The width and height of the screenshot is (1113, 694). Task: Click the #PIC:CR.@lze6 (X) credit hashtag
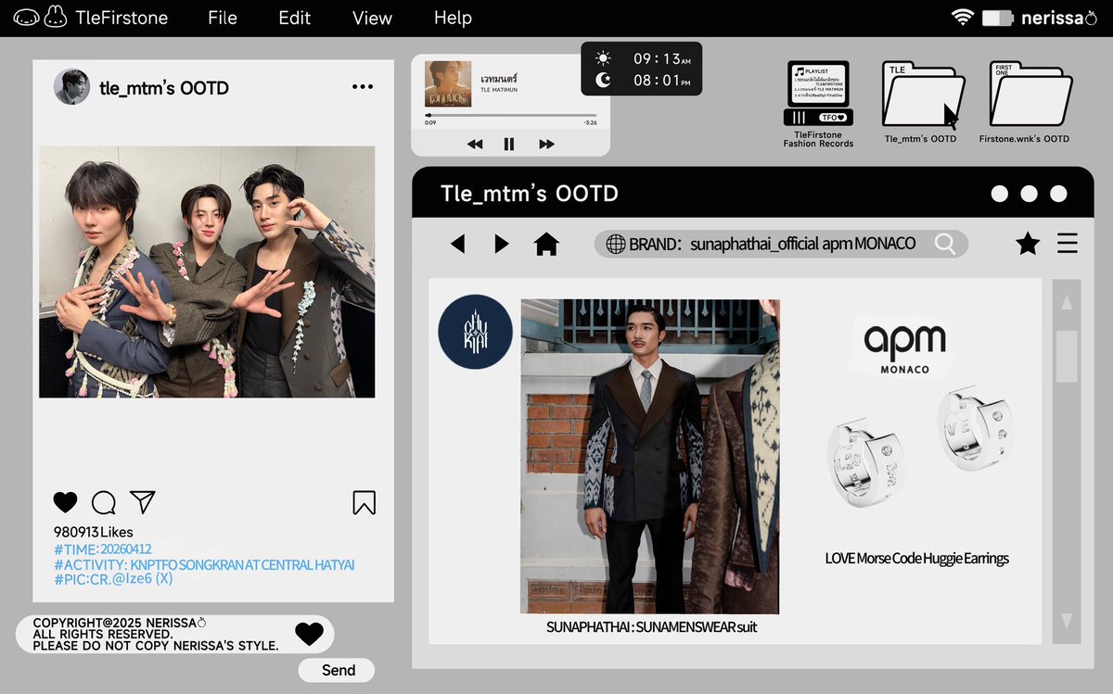coord(113,579)
